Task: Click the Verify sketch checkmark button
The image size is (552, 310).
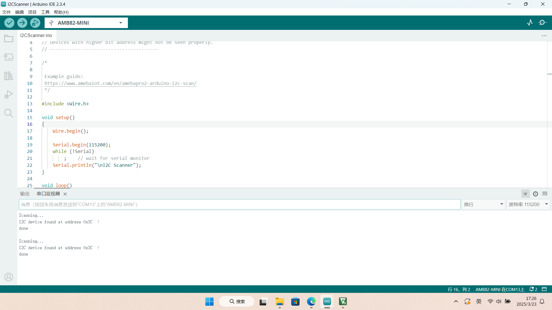Action: (9, 23)
